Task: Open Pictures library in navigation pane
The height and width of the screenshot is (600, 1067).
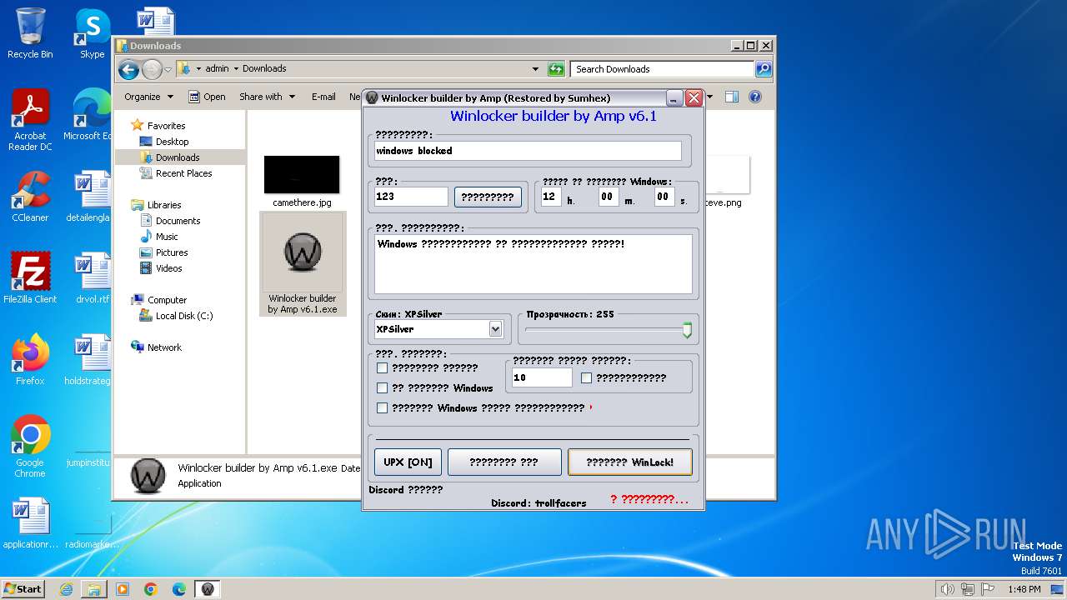Action: (172, 252)
